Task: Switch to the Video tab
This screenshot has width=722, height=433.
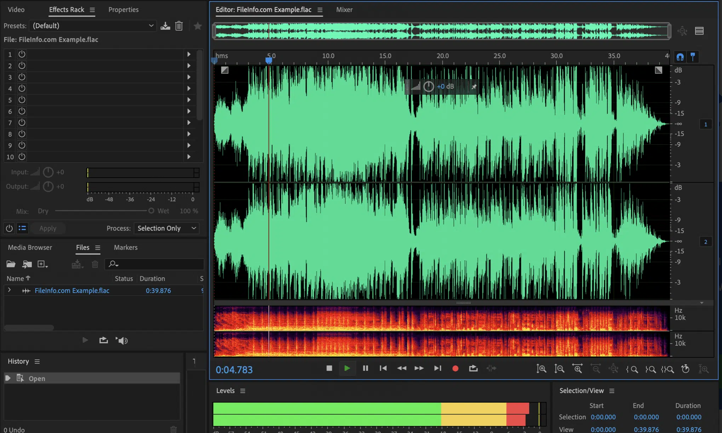Action: click(16, 9)
